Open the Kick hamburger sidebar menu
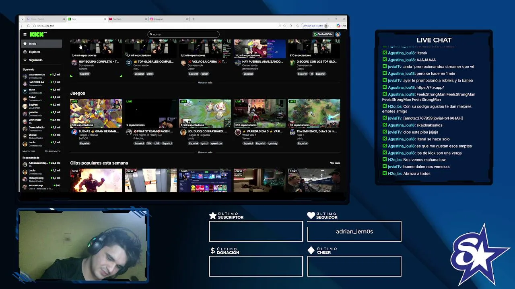This screenshot has height=289, width=515. [25, 35]
